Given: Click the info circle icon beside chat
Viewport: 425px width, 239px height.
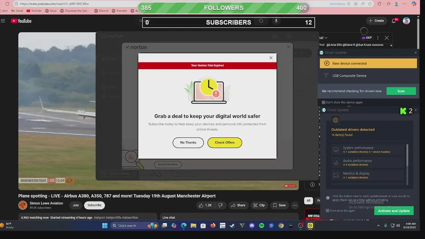Looking at the screenshot, I should point(312,185).
